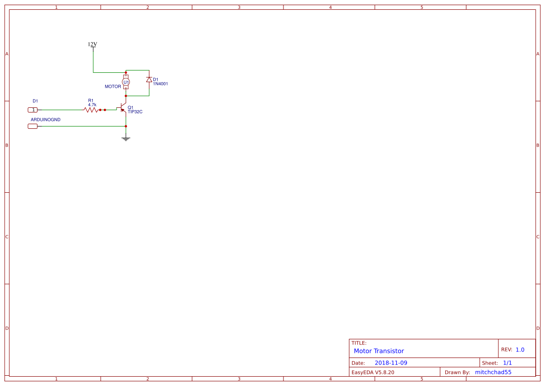Click the "4.7k" resistor value text
The width and height of the screenshot is (545, 386).
pos(92,105)
